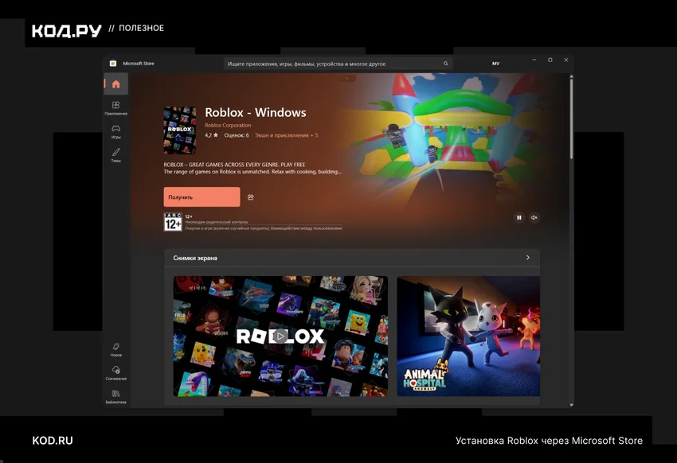The width and height of the screenshot is (677, 463).
Task: Open the Игры section in the sidebar
Action: tap(115, 131)
